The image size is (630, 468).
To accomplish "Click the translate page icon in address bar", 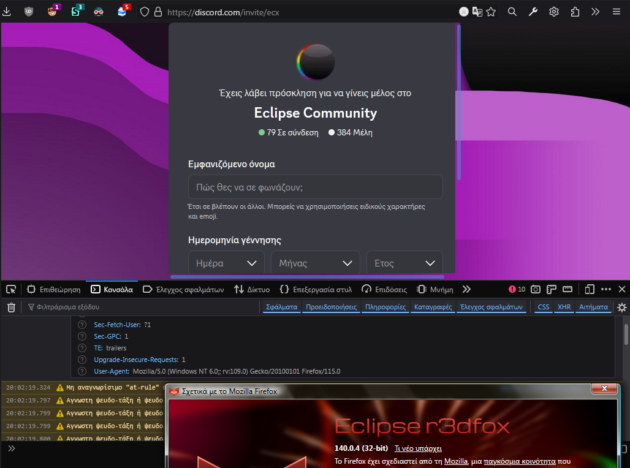I will (477, 12).
